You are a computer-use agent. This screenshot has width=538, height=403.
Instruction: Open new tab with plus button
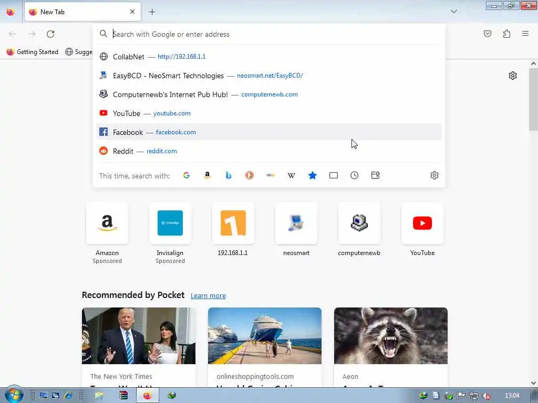pyautogui.click(x=152, y=12)
